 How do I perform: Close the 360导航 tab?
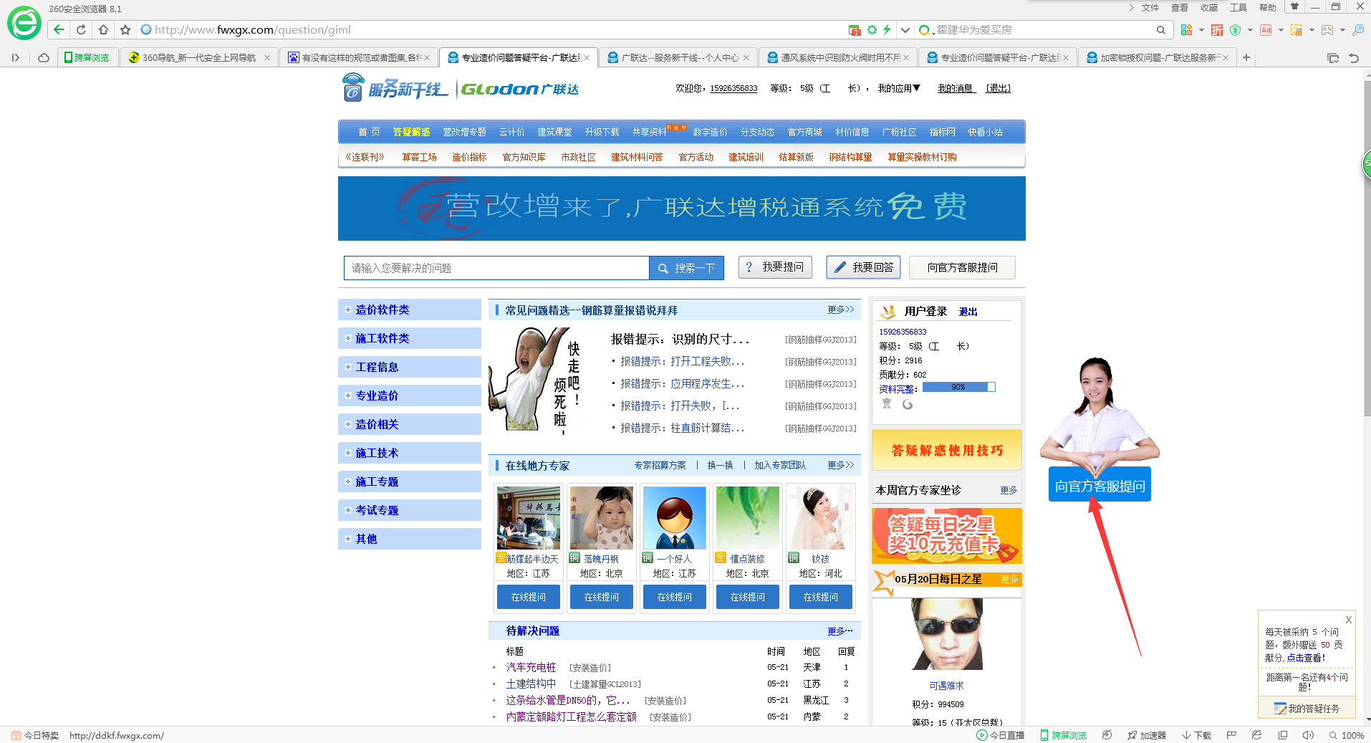267,58
